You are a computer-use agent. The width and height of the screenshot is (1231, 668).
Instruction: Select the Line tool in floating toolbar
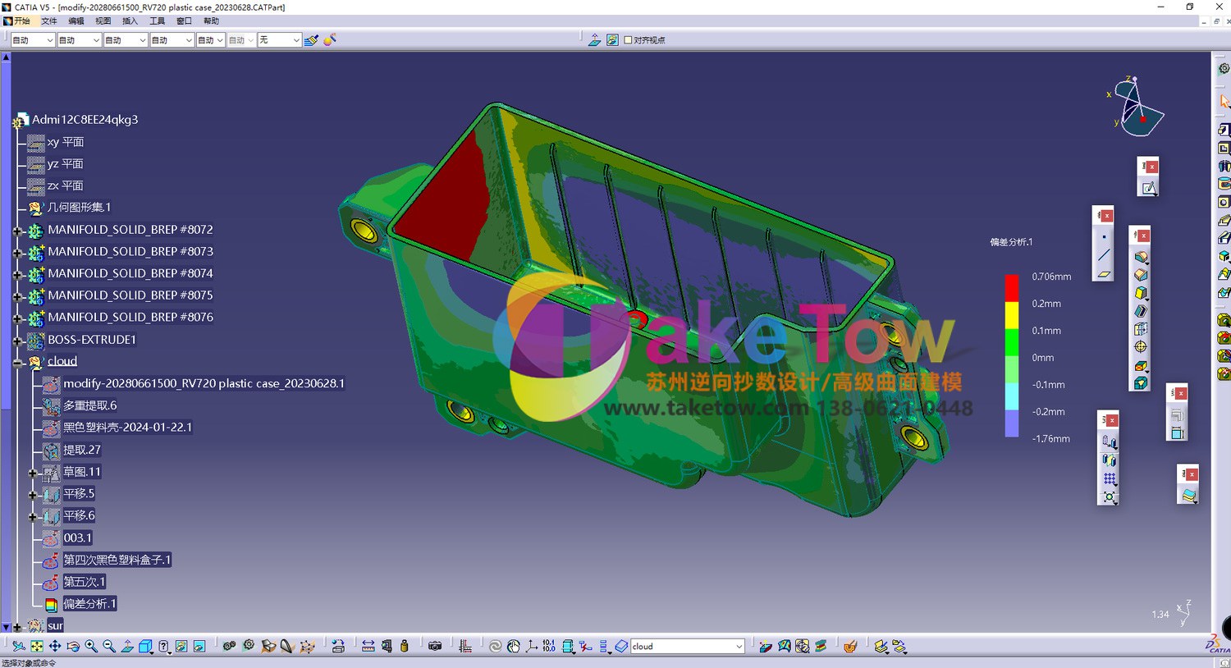click(x=1104, y=255)
